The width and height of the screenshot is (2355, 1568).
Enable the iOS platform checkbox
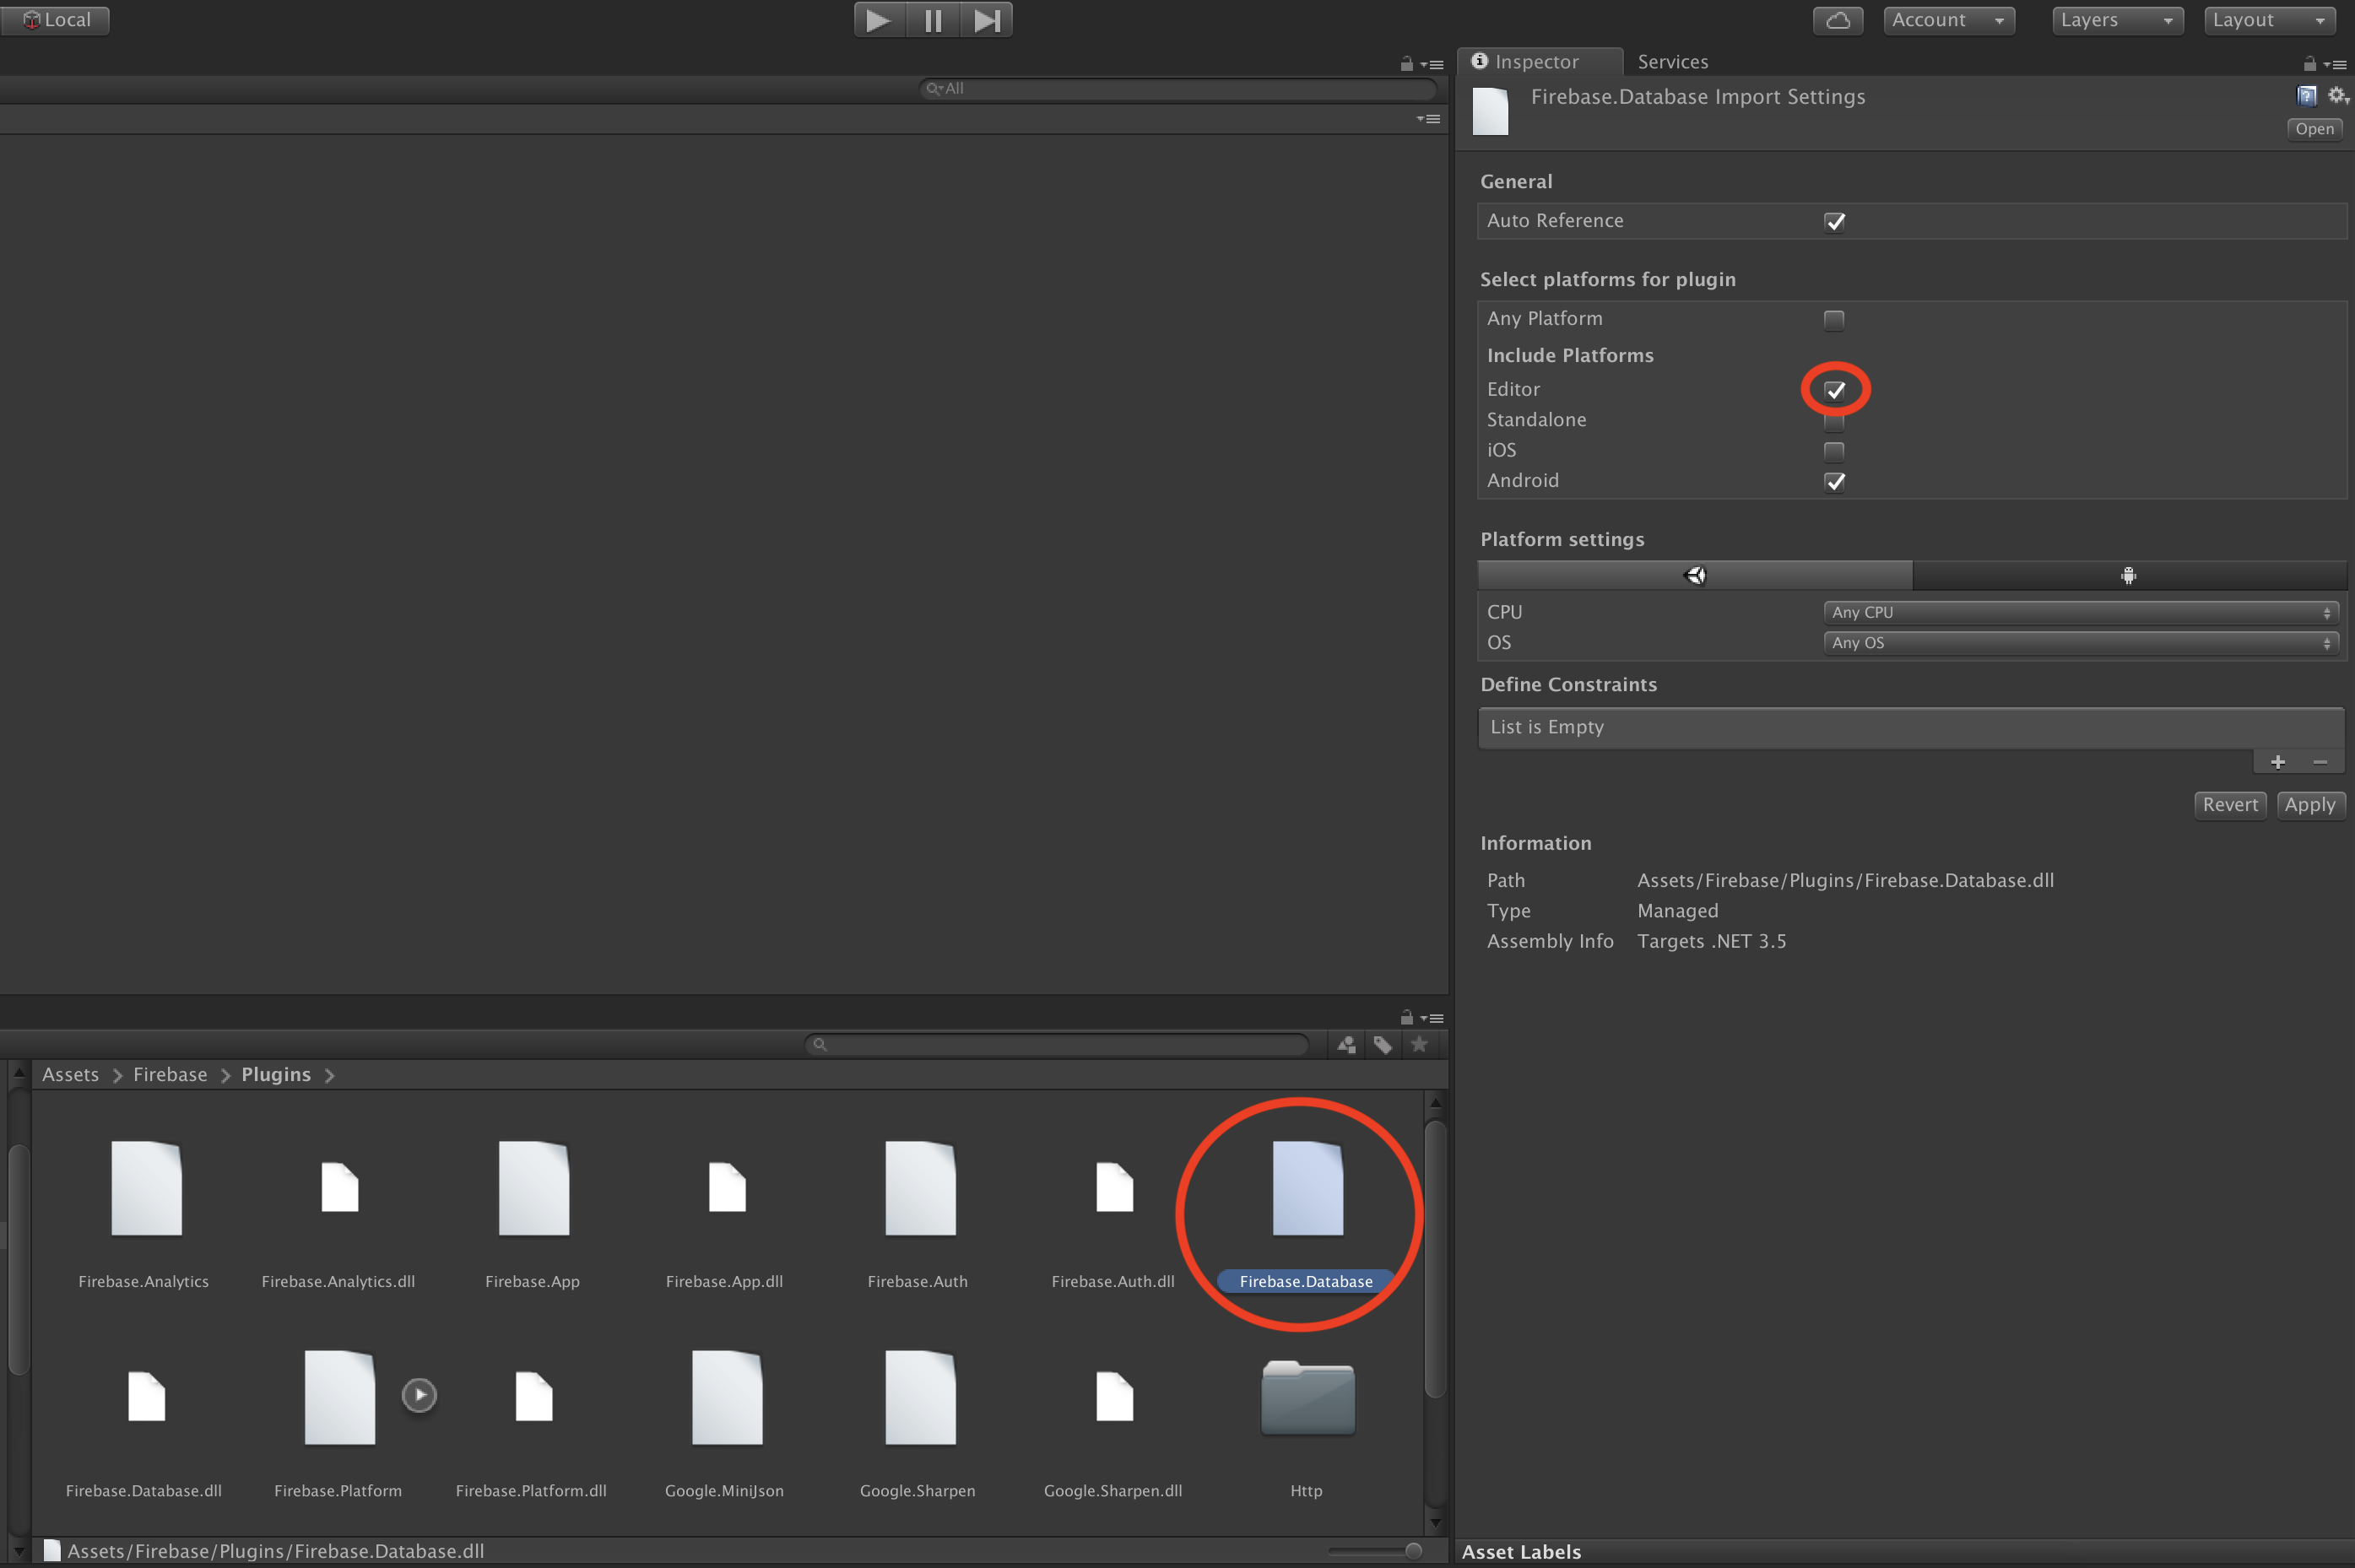point(1833,451)
